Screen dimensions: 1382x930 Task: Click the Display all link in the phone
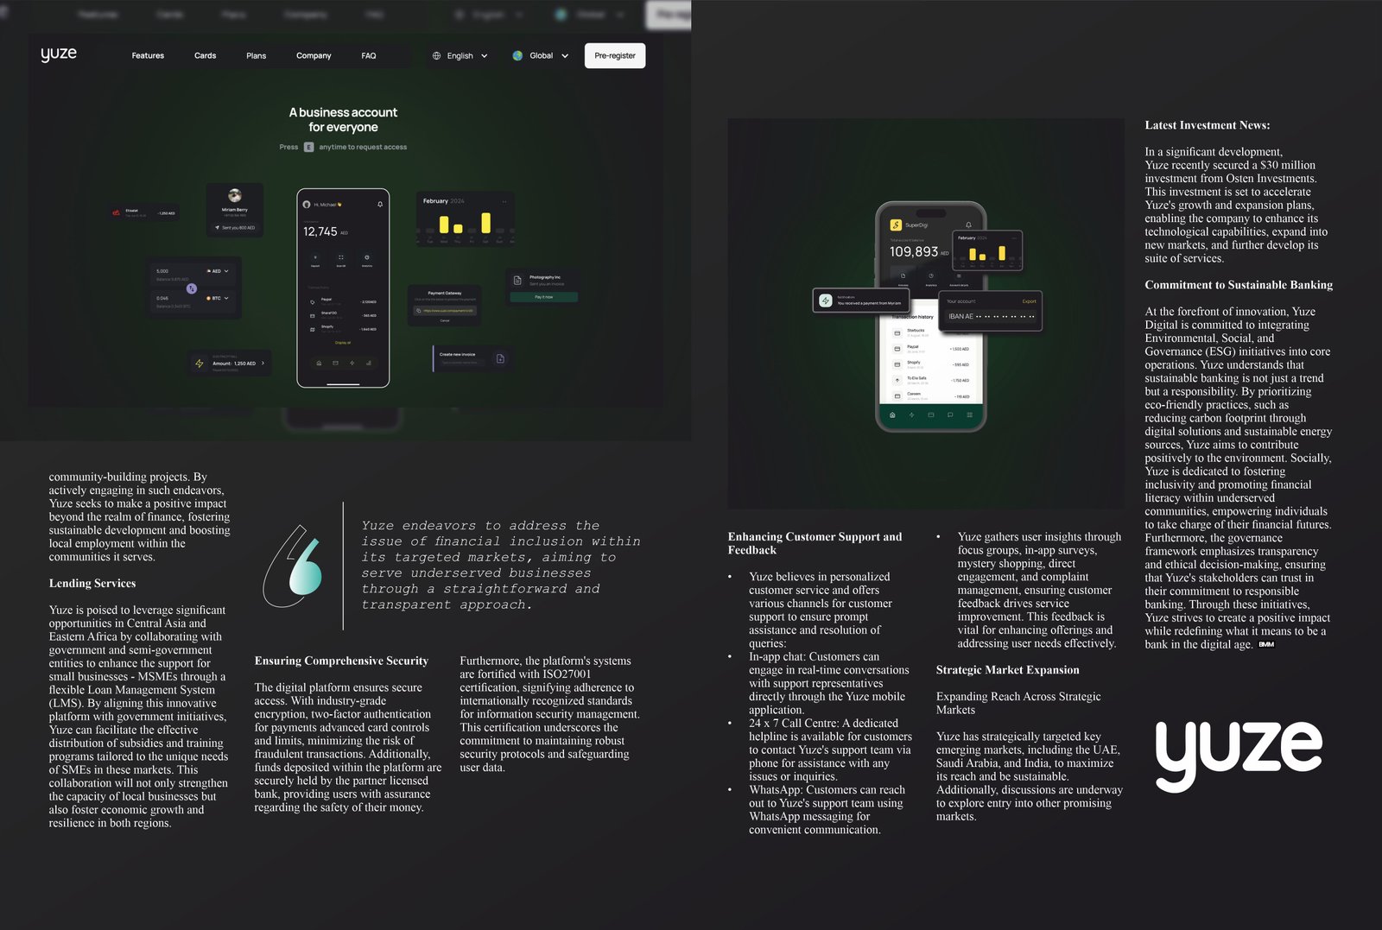coord(343,343)
